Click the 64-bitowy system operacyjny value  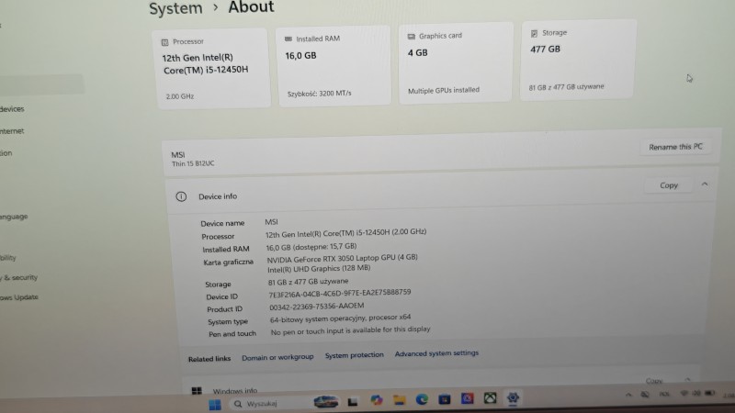tap(340, 318)
